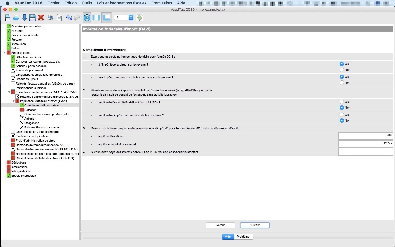395x247 pixels.
Task: Edit the impôt fédéral direct amount field
Action: (366, 136)
